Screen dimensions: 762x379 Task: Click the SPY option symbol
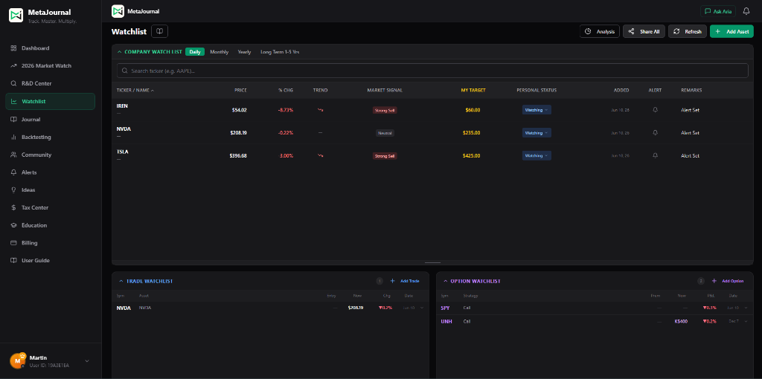(445, 308)
